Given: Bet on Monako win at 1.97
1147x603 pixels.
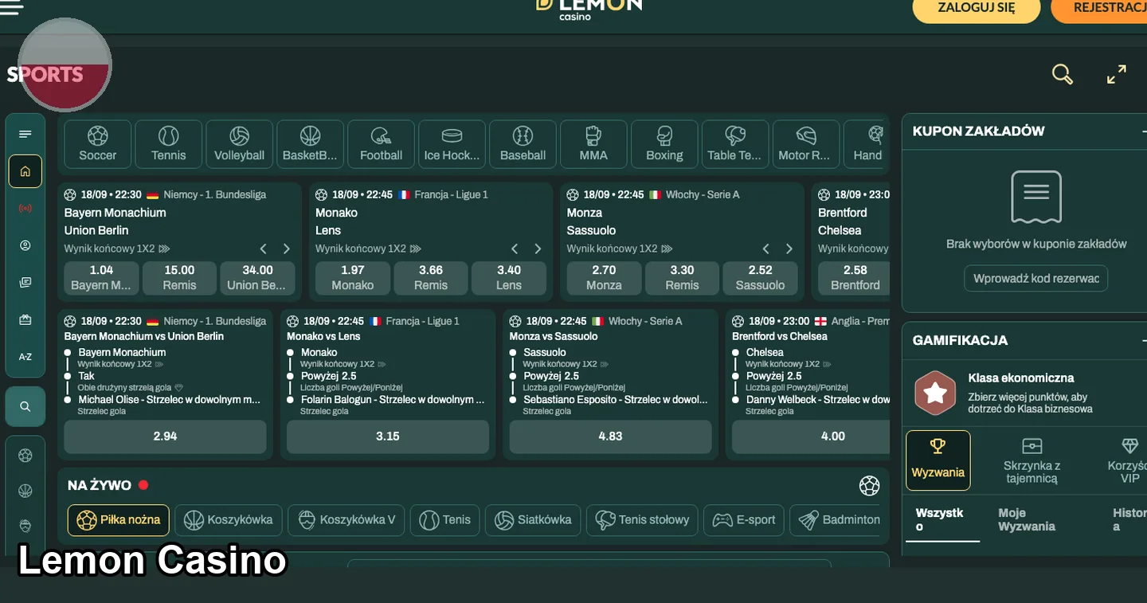Looking at the screenshot, I should [353, 278].
